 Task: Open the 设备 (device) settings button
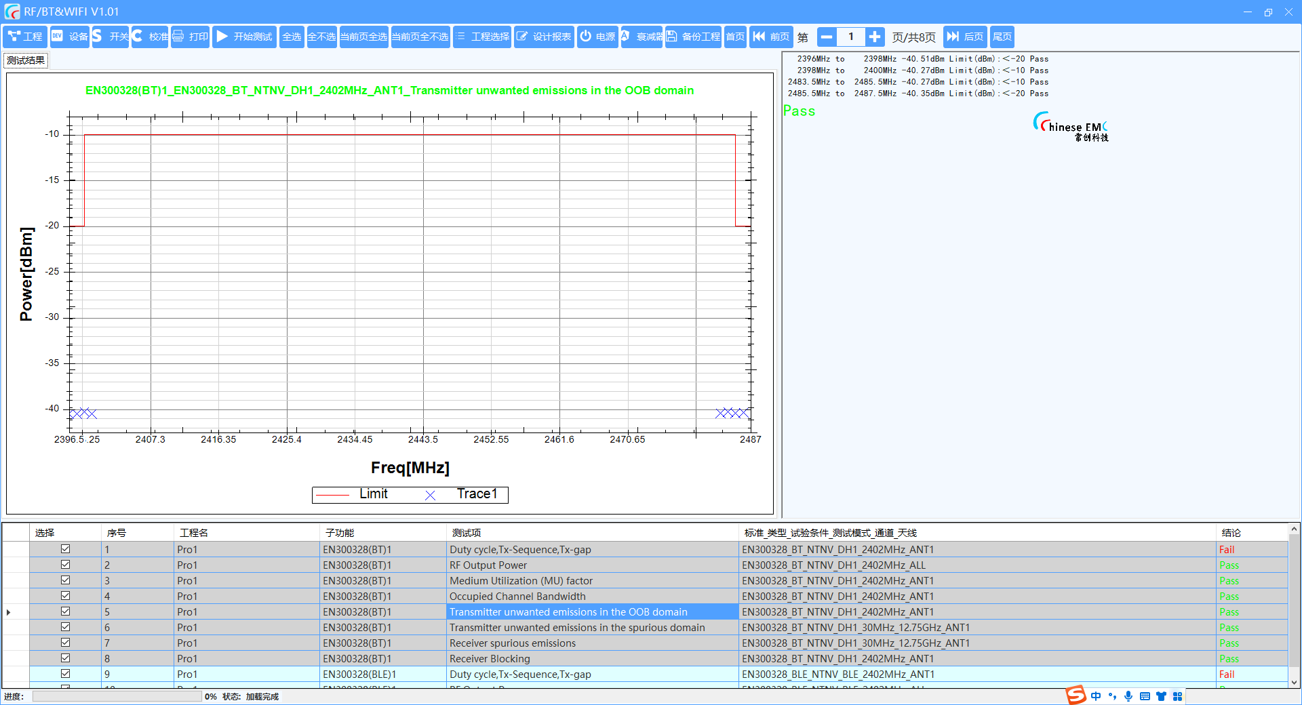pyautogui.click(x=69, y=37)
